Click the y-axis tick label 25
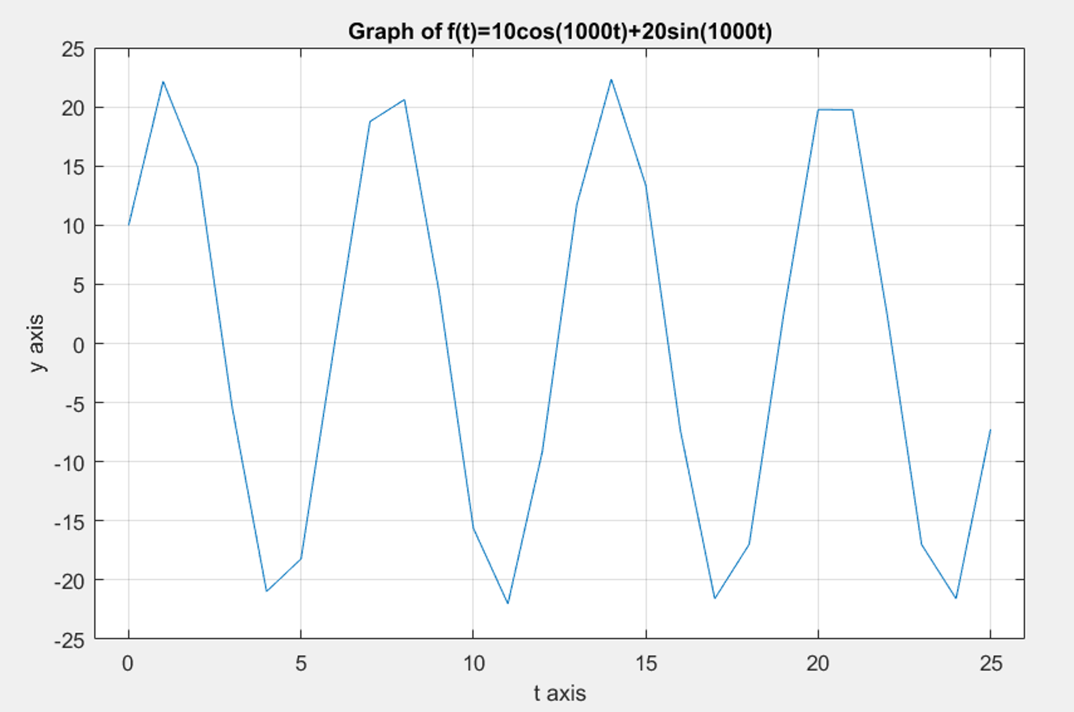1074x712 pixels. pyautogui.click(x=74, y=48)
